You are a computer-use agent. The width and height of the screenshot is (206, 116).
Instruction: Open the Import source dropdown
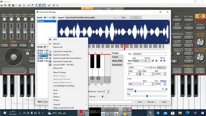coord(91,17)
